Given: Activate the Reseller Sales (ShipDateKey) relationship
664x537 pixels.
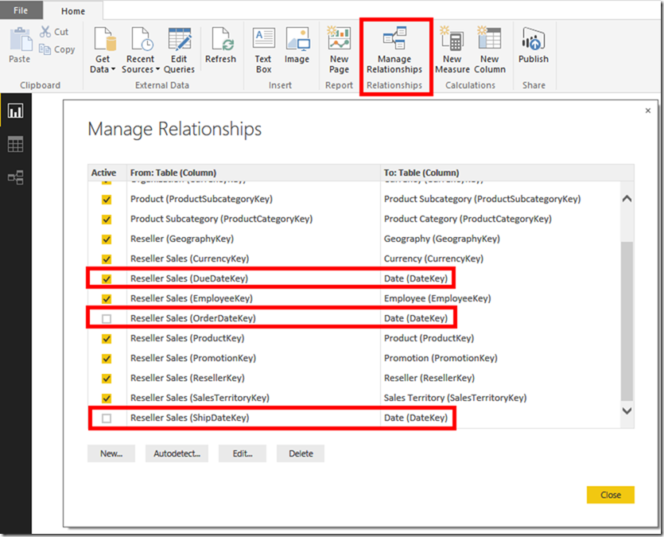Looking at the screenshot, I should (107, 418).
